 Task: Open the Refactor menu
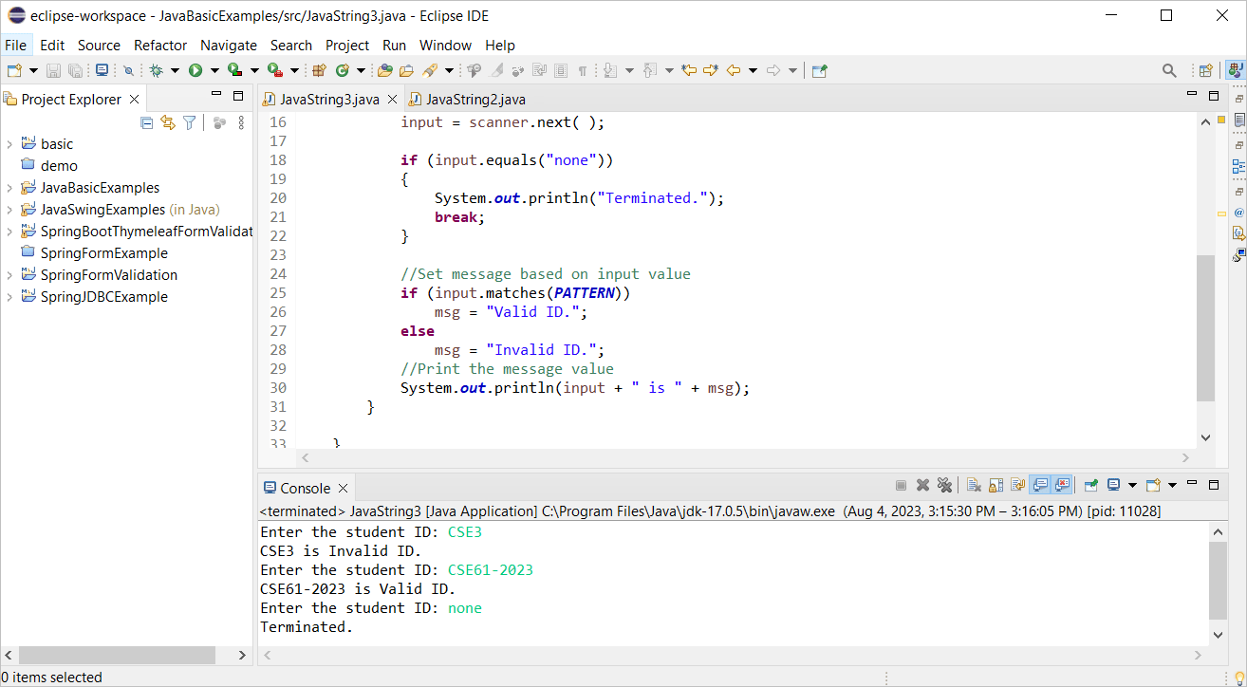coord(159,45)
